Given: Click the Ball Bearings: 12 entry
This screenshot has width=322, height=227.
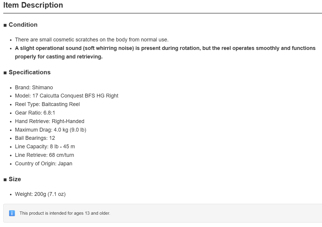Looking at the screenshot, I should click(x=35, y=138).
